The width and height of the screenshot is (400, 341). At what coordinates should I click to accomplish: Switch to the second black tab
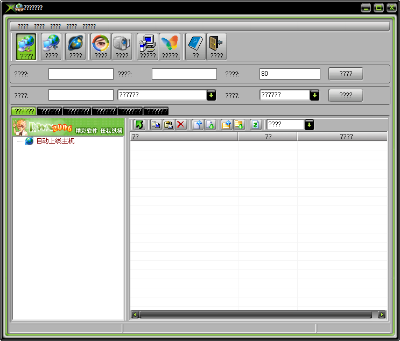click(50, 111)
